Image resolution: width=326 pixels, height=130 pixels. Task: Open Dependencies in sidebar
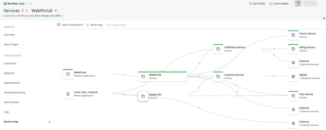(x=12, y=83)
